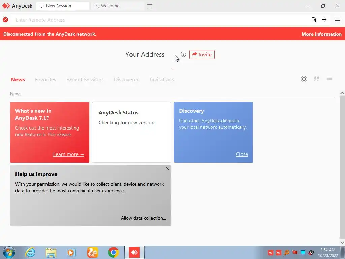Switch to list view layout

(x=330, y=79)
